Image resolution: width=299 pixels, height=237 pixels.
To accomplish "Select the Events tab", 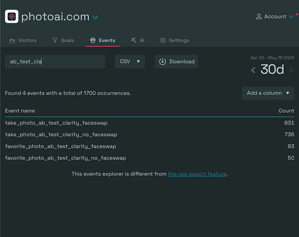I will [x=103, y=40].
